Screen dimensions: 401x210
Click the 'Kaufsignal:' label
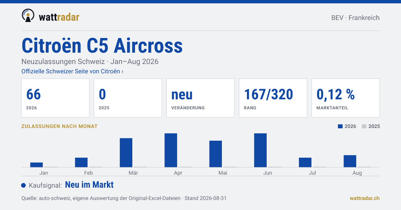45,185
